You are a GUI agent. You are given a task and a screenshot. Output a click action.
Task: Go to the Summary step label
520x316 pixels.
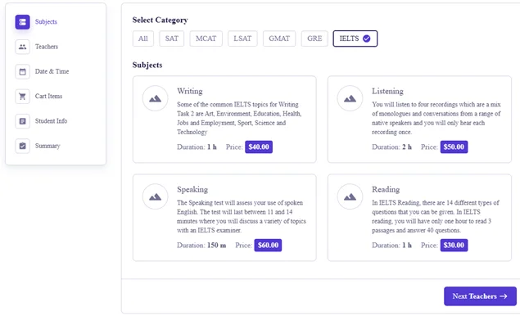(47, 146)
